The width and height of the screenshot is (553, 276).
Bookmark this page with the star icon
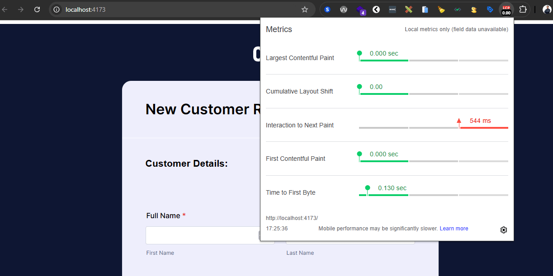pos(305,9)
